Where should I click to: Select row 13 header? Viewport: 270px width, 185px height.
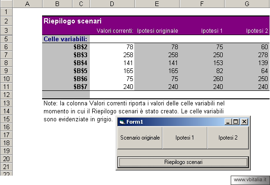[x=6, y=103]
